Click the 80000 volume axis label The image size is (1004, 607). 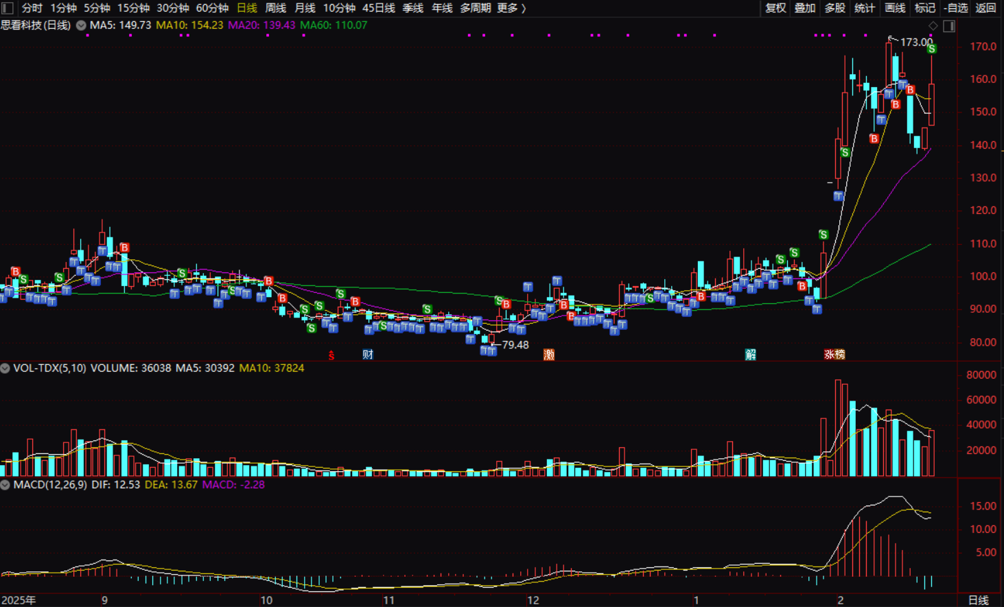981,375
